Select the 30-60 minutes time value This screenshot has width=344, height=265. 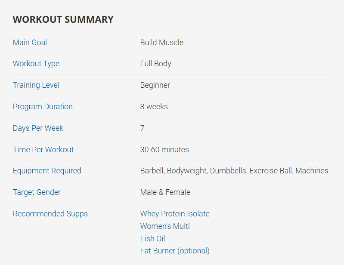pos(164,150)
